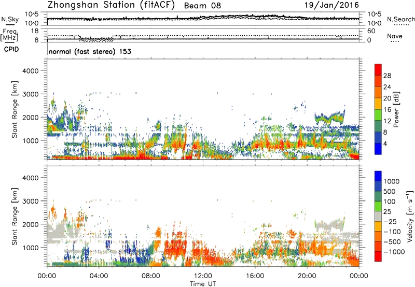Click the 08:00 time axis tick label
The height and width of the screenshot is (287, 415).
151,276
